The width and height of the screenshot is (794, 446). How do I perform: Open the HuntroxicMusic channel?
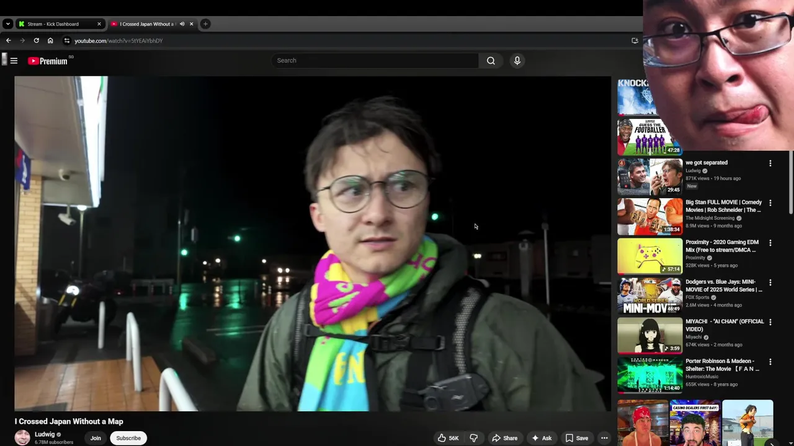click(702, 377)
